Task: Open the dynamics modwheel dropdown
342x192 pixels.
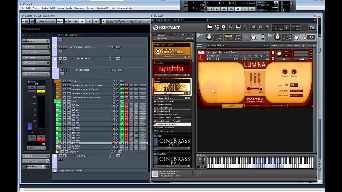Action: pyautogui.click(x=296, y=91)
